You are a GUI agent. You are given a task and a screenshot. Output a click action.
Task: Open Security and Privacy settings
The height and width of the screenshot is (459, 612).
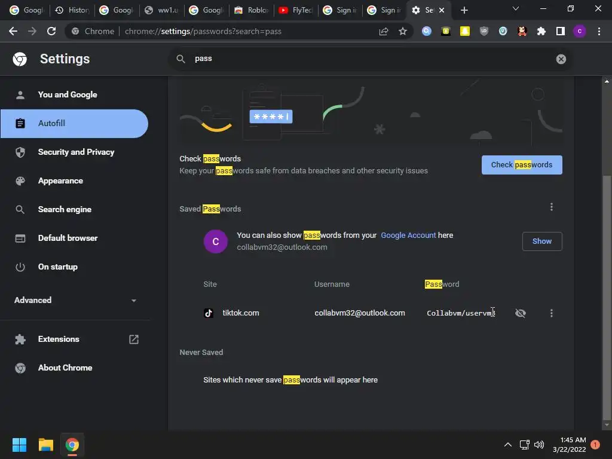pyautogui.click(x=75, y=152)
